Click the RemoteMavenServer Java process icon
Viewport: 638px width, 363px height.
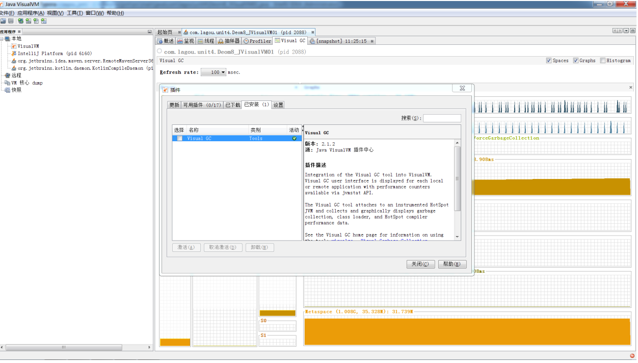[x=14, y=61]
